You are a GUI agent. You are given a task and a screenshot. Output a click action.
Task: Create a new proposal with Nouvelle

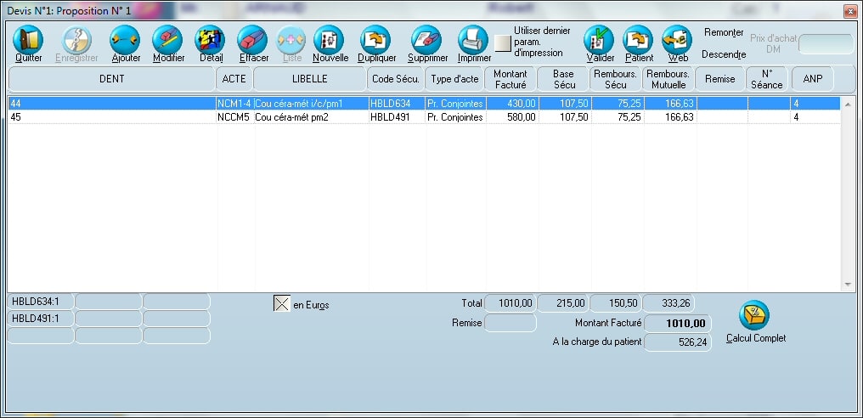(x=330, y=41)
